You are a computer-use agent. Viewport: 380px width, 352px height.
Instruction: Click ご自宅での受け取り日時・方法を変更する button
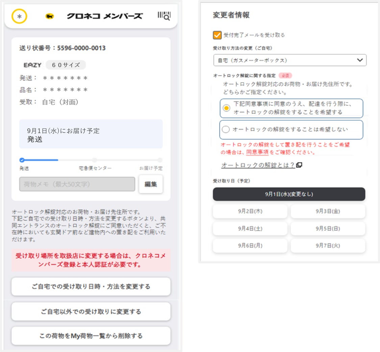91,287
